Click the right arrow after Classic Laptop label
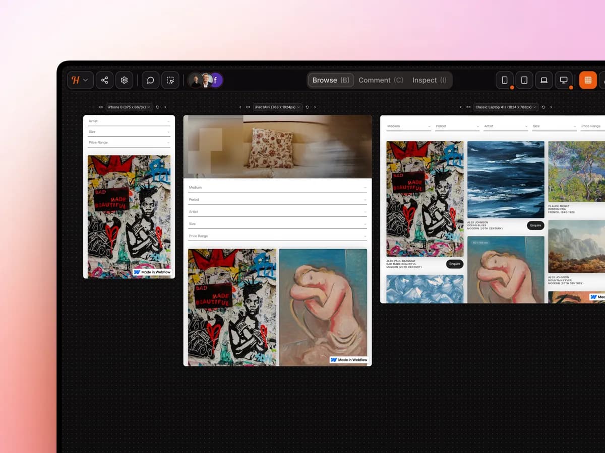 tap(551, 107)
